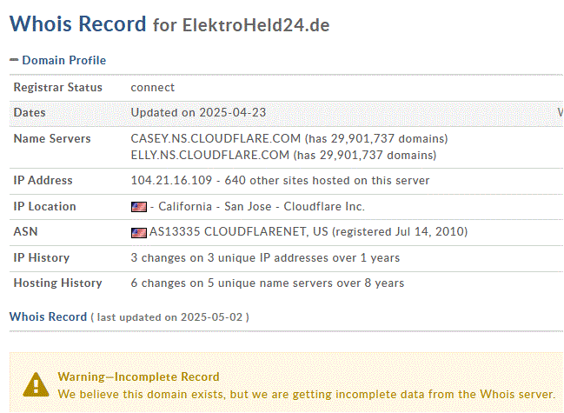Click the yellow warning triangle icon
564x413 pixels.
click(x=36, y=384)
